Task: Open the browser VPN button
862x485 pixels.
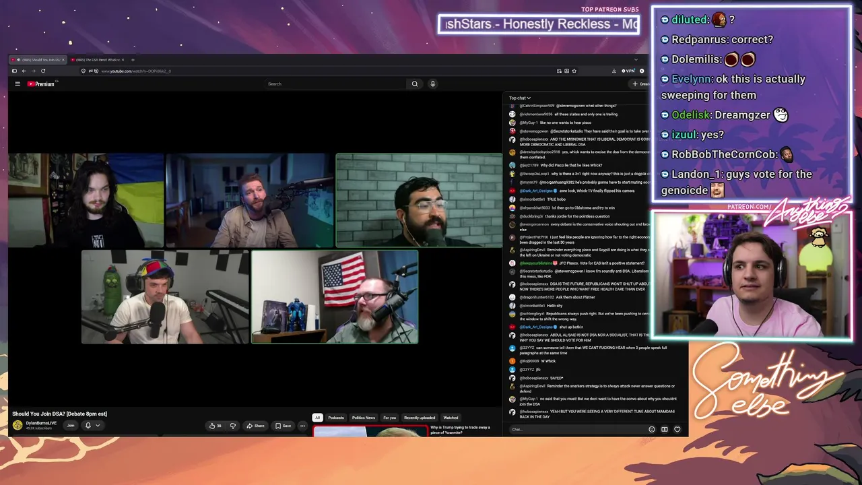Action: point(628,71)
